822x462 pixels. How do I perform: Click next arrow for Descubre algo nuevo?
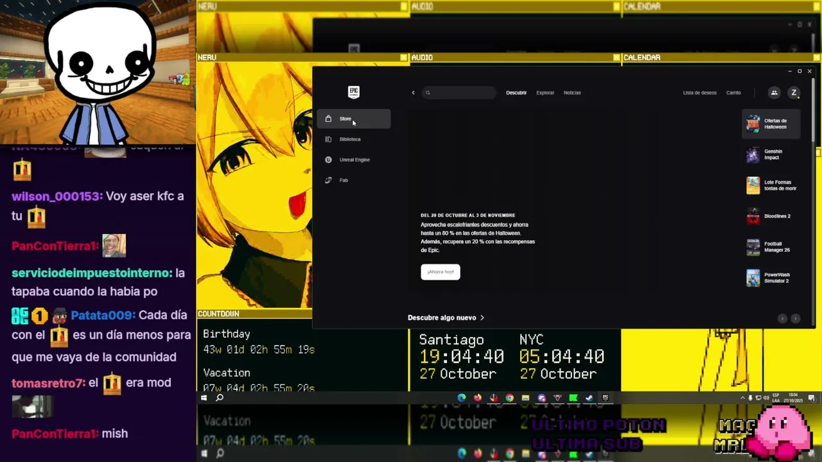point(795,318)
